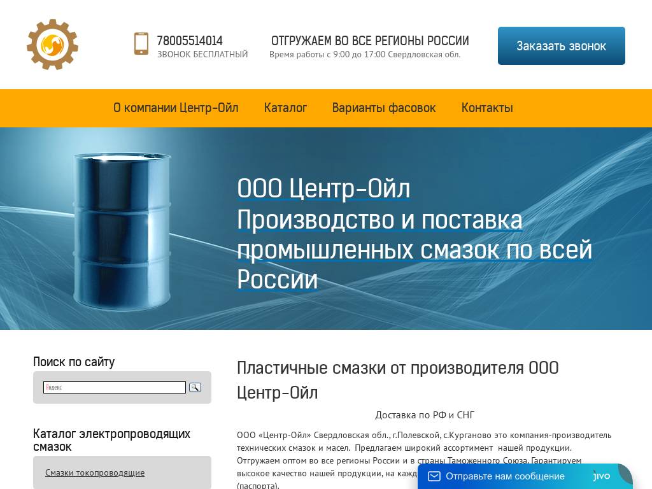The width and height of the screenshot is (652, 489).
Task: Click the 'Доставка по РФ и СНГ' text
Action: (425, 415)
